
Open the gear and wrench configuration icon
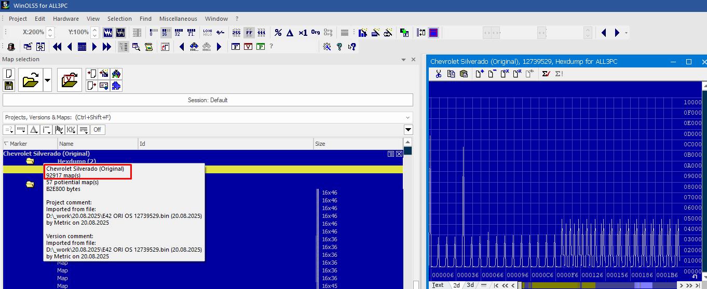coord(327,47)
